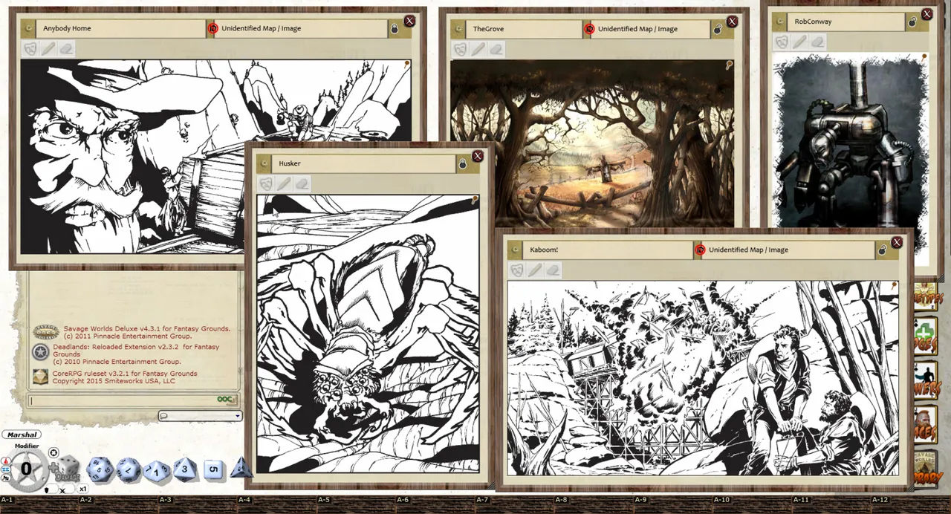951x514 pixels.
Task: Select the pencil tool in Husker window
Action: 284,183
